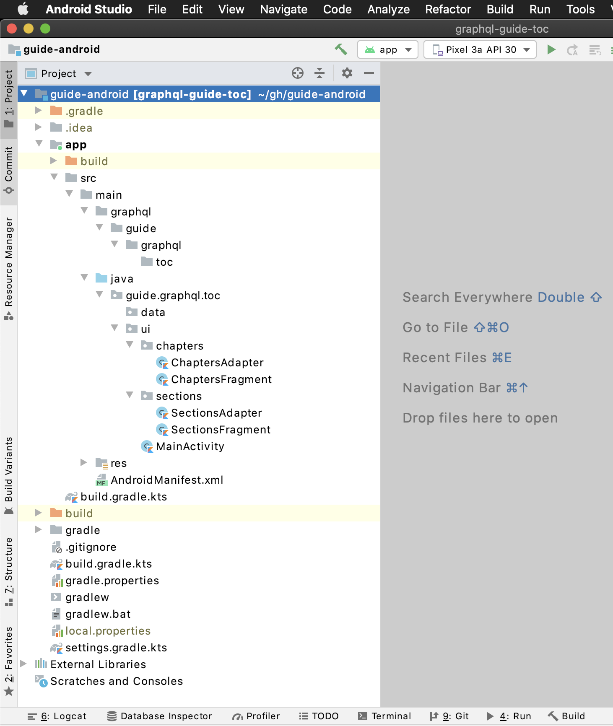
Task: Open AndroidManifest.xml file
Action: point(159,480)
